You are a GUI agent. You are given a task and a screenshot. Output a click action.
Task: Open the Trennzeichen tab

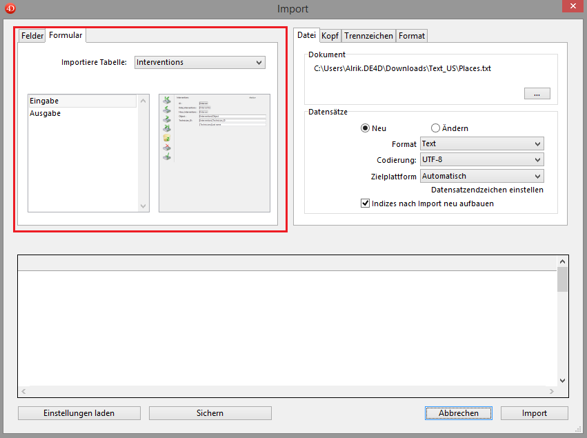pos(368,36)
